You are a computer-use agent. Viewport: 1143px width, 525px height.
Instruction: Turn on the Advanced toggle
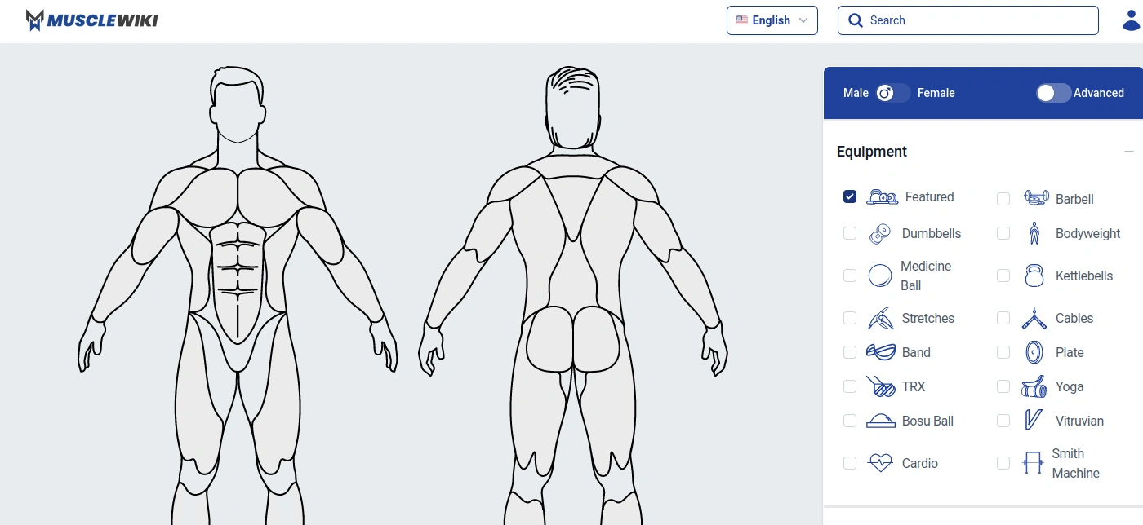[1053, 93]
